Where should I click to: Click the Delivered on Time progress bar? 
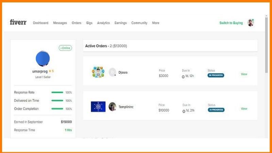click(x=57, y=101)
